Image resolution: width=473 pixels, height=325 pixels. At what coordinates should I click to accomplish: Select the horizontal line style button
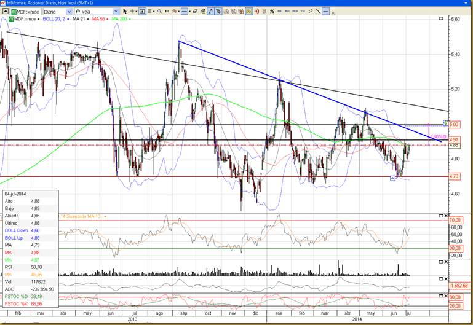coord(185,12)
